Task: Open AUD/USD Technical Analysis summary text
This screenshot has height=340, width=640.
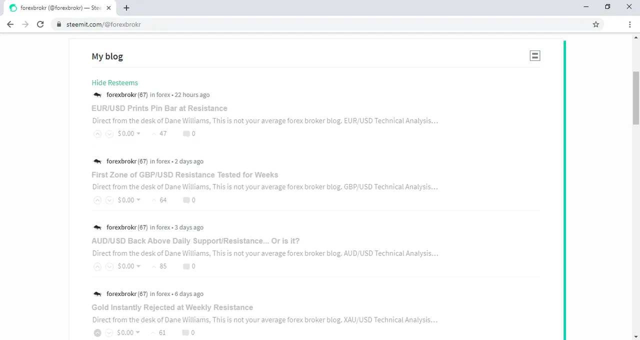Action: pyautogui.click(x=265, y=253)
